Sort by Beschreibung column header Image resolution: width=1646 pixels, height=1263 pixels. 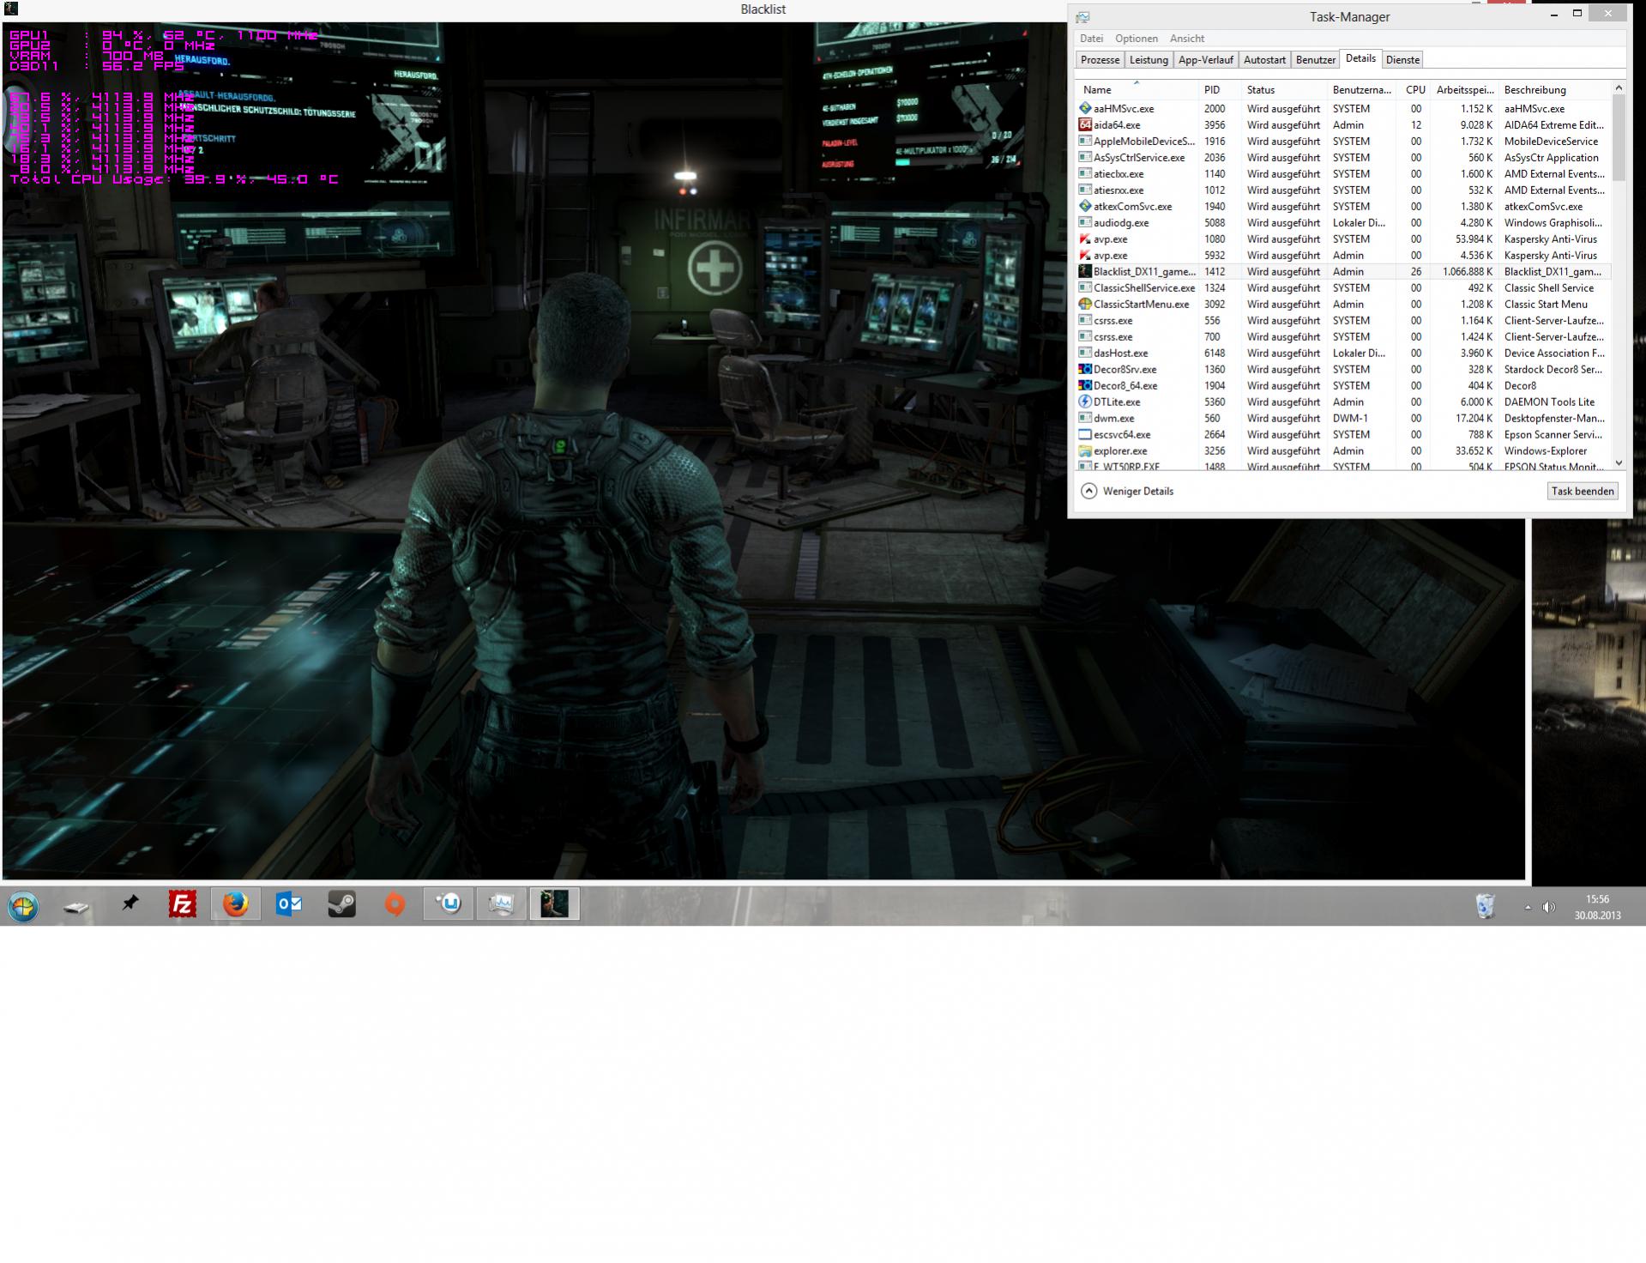pyautogui.click(x=1554, y=90)
